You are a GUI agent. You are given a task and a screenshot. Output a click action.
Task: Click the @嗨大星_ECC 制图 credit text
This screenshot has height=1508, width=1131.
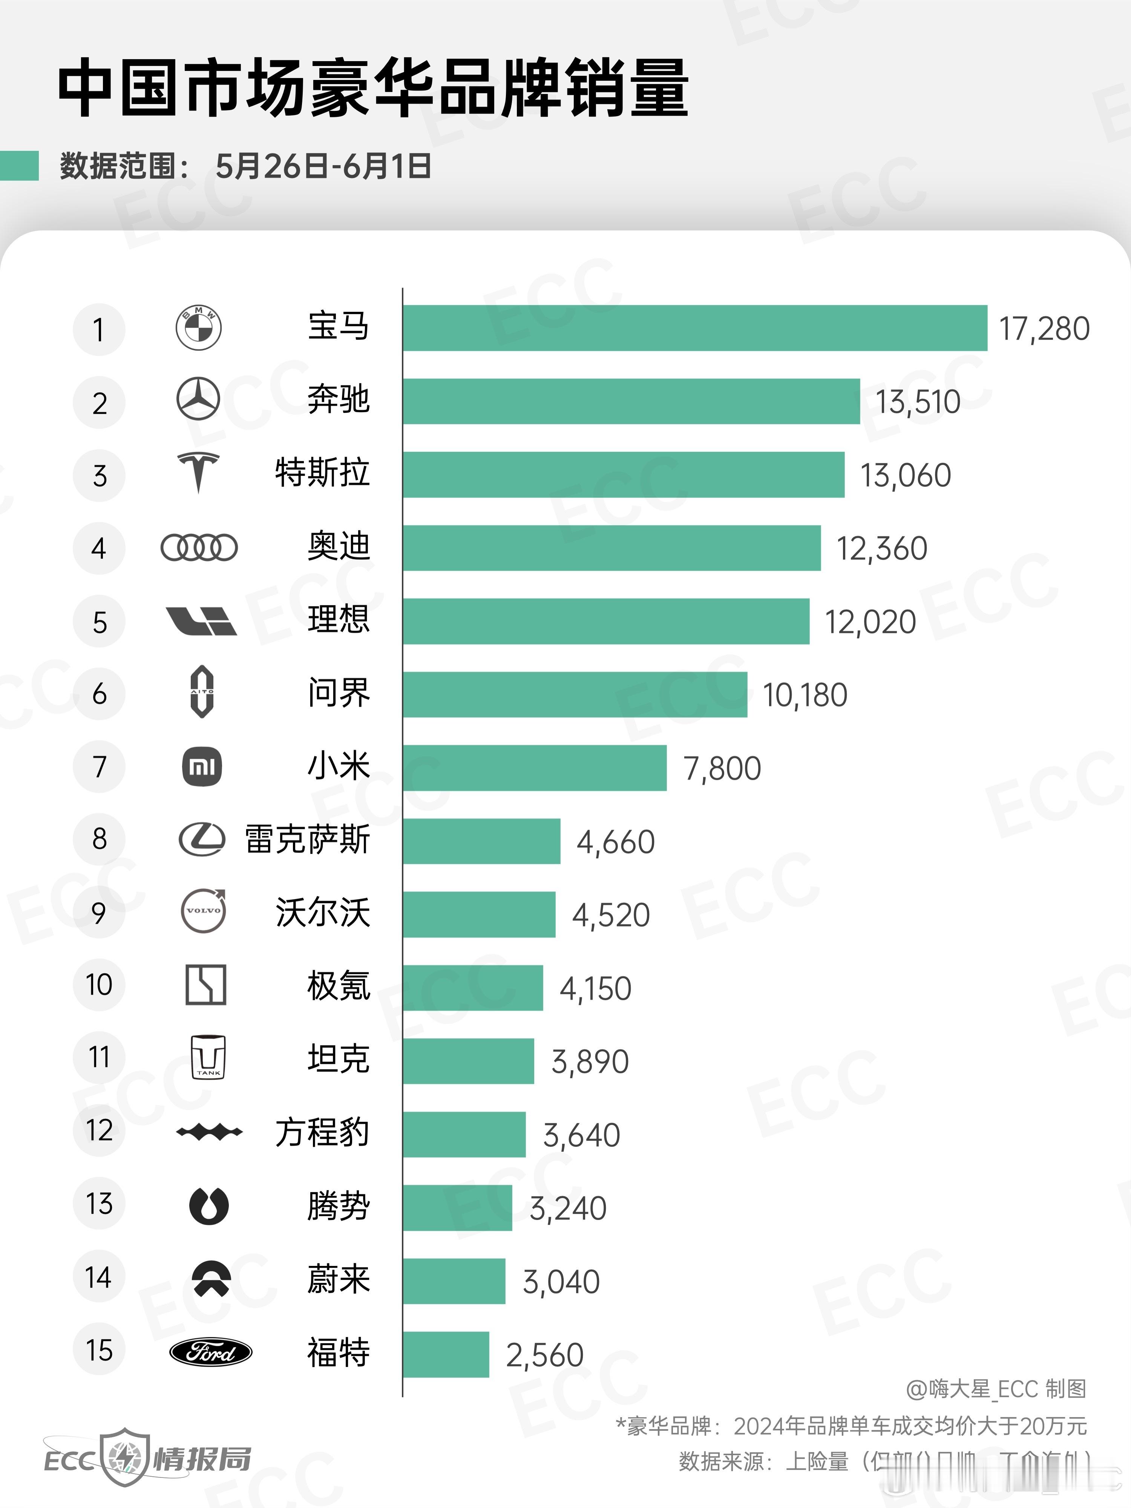click(x=995, y=1389)
